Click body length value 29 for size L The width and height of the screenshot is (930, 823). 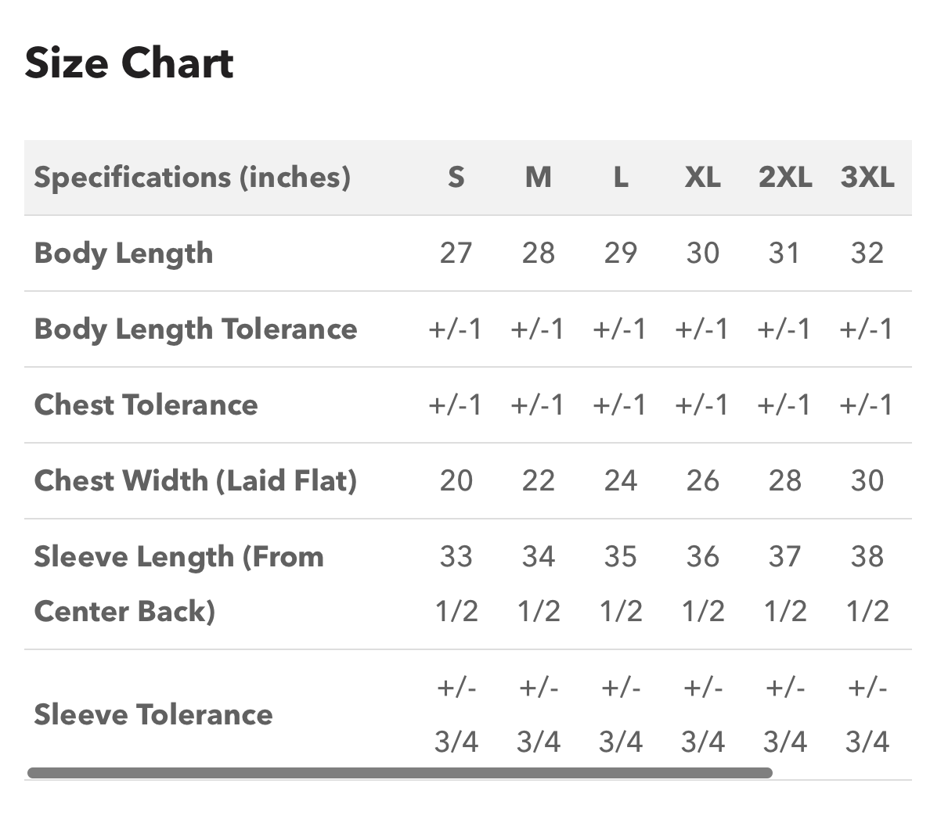tap(621, 253)
